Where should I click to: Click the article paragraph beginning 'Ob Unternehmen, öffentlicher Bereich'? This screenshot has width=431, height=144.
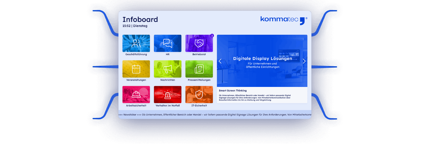pos(255,98)
